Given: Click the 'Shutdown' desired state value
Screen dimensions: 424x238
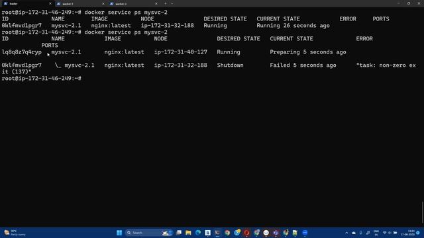Looking at the screenshot, I should (x=230, y=65).
